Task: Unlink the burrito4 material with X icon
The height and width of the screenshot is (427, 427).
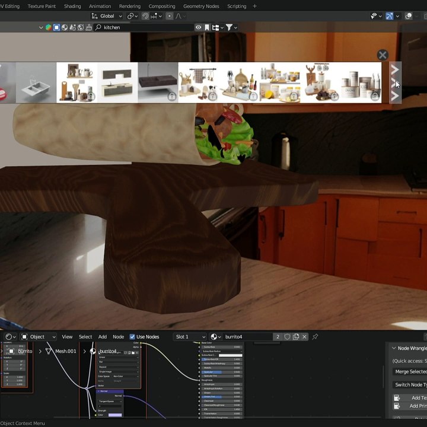Action: coord(304,337)
